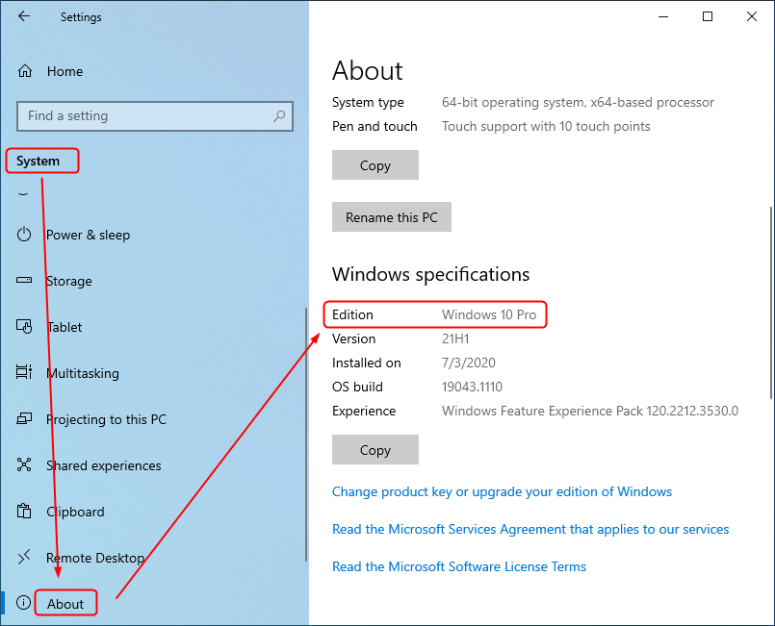This screenshot has width=775, height=626.
Task: Focus the Find a setting search box
Action: (155, 116)
